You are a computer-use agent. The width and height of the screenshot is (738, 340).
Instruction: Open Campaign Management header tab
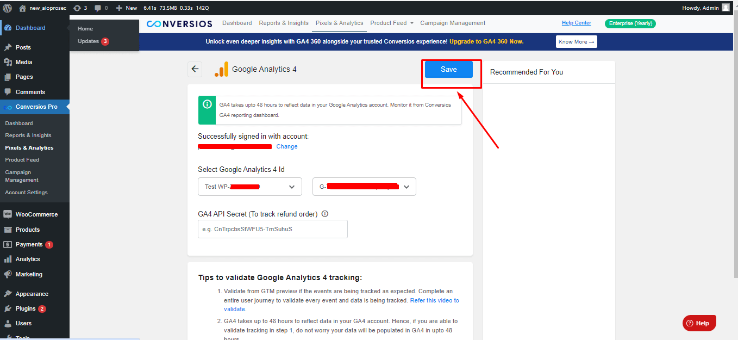click(x=453, y=23)
